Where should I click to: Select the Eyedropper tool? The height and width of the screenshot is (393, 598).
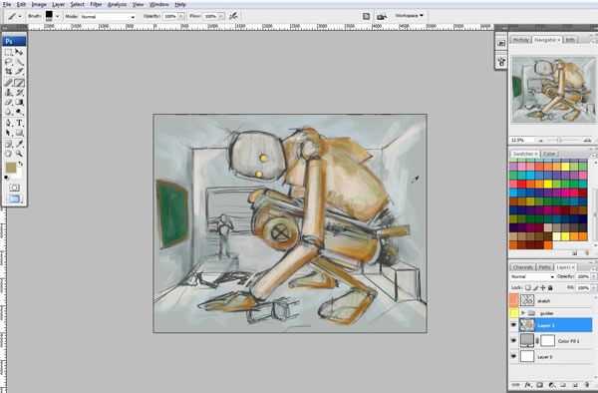tap(19, 144)
